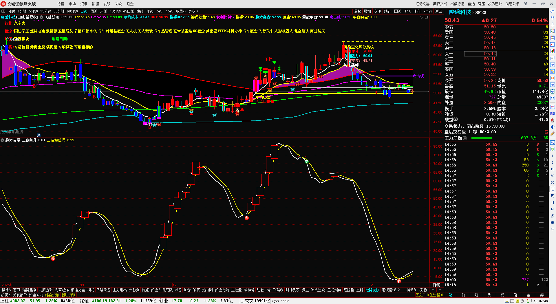The image size is (556, 304).
Task: Open the tree structure sidebar icon
Action: pos(553,72)
